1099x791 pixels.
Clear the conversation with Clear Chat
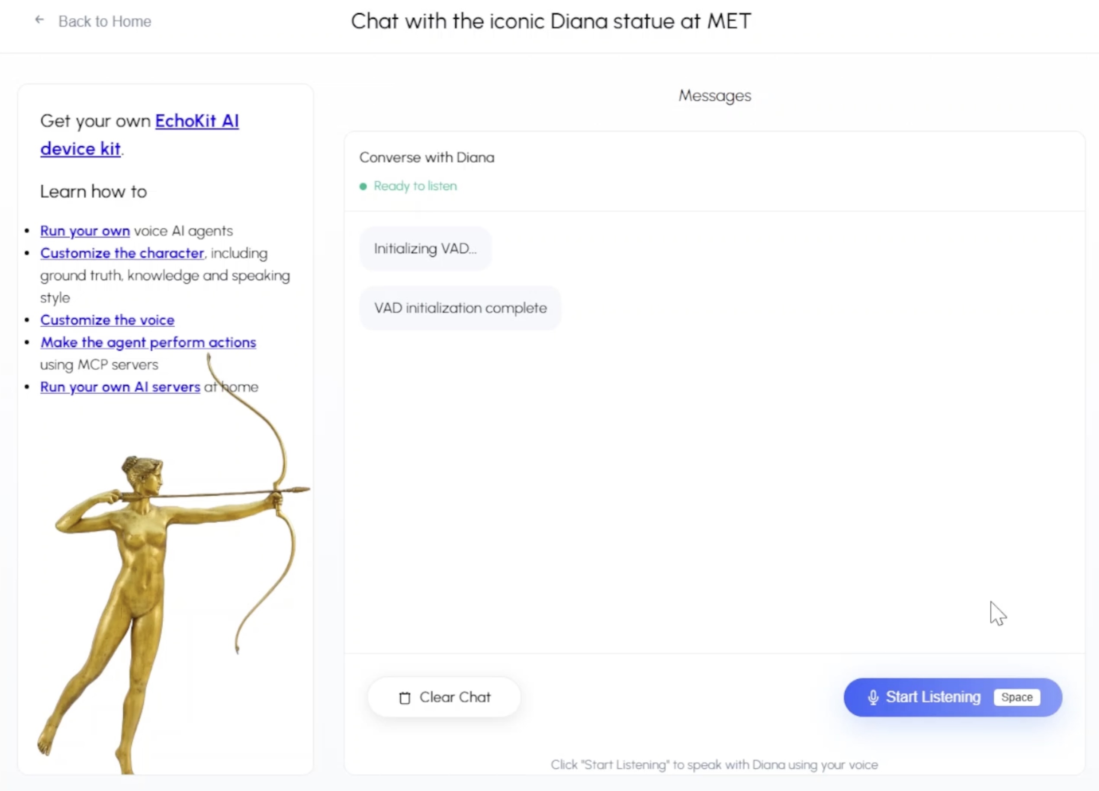(444, 697)
